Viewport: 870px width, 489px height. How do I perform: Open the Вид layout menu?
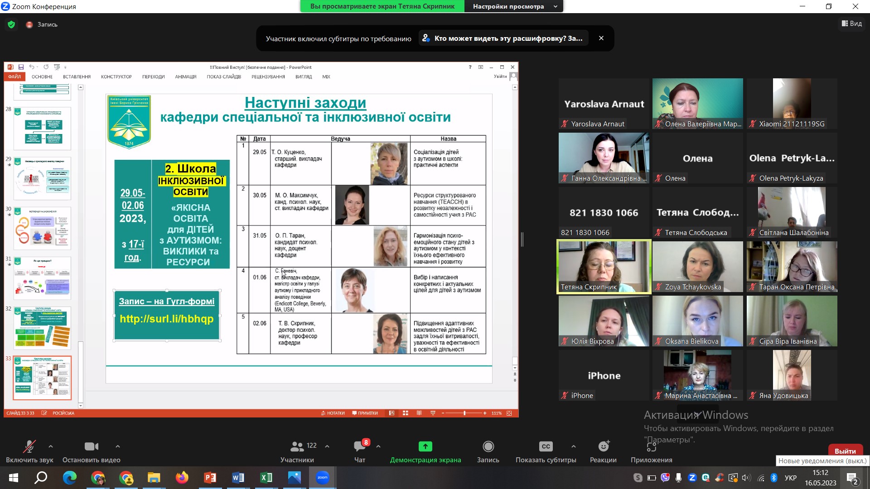click(x=852, y=24)
